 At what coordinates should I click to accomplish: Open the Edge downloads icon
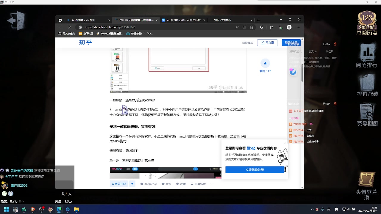[280, 27]
